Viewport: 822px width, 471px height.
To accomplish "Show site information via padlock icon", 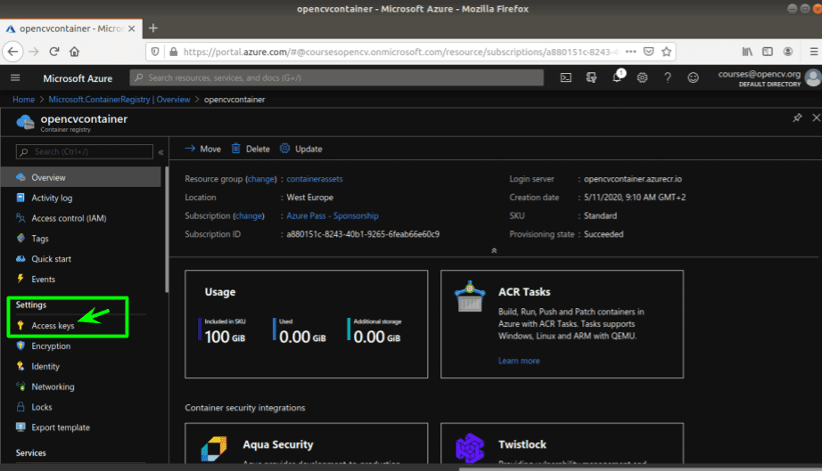I will 174,52.
